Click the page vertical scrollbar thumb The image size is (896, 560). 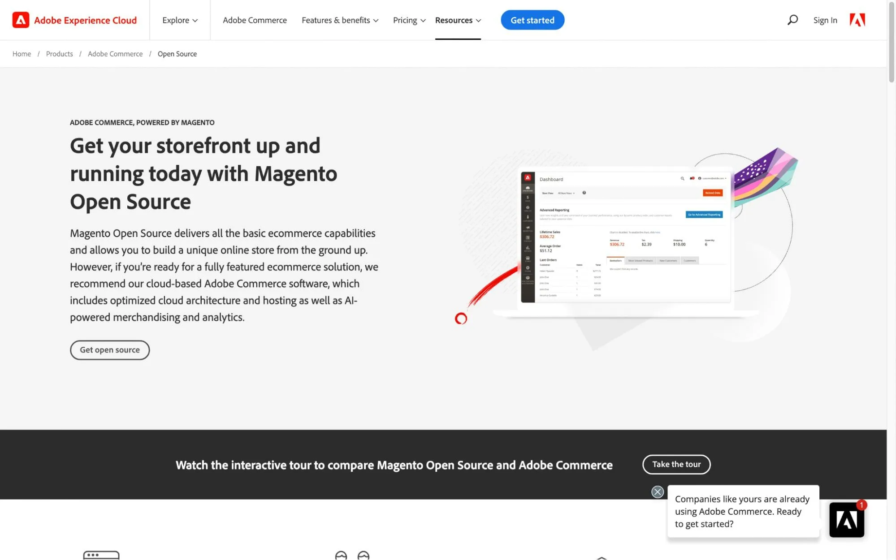click(891, 43)
